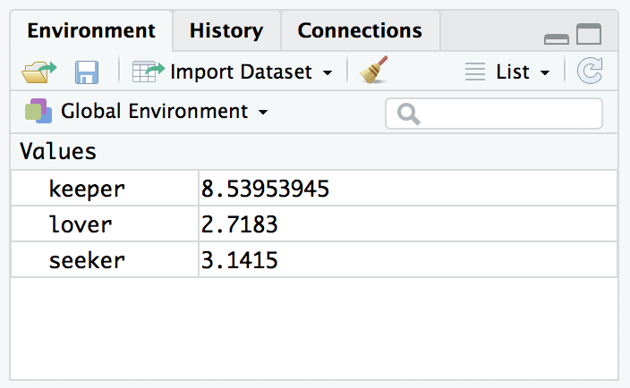Open the Import Dataset dropdown arrow
Viewport: 630px width, 388px height.
click(328, 73)
